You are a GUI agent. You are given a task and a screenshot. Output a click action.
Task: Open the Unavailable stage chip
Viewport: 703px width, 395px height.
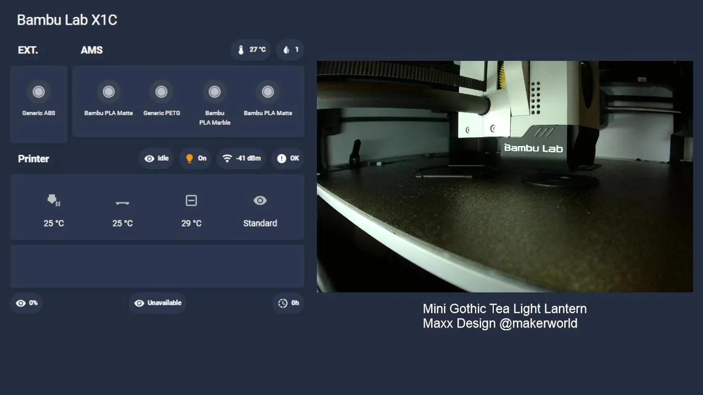[158, 303]
